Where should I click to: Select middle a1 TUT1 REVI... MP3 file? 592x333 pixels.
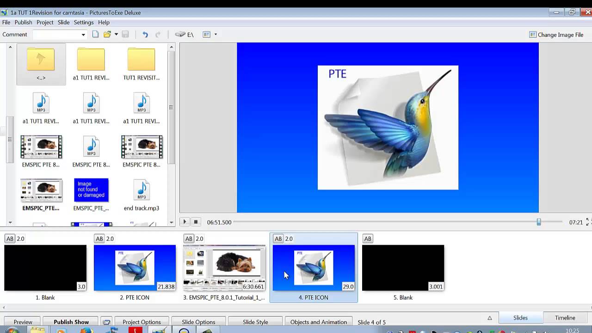coord(91,108)
